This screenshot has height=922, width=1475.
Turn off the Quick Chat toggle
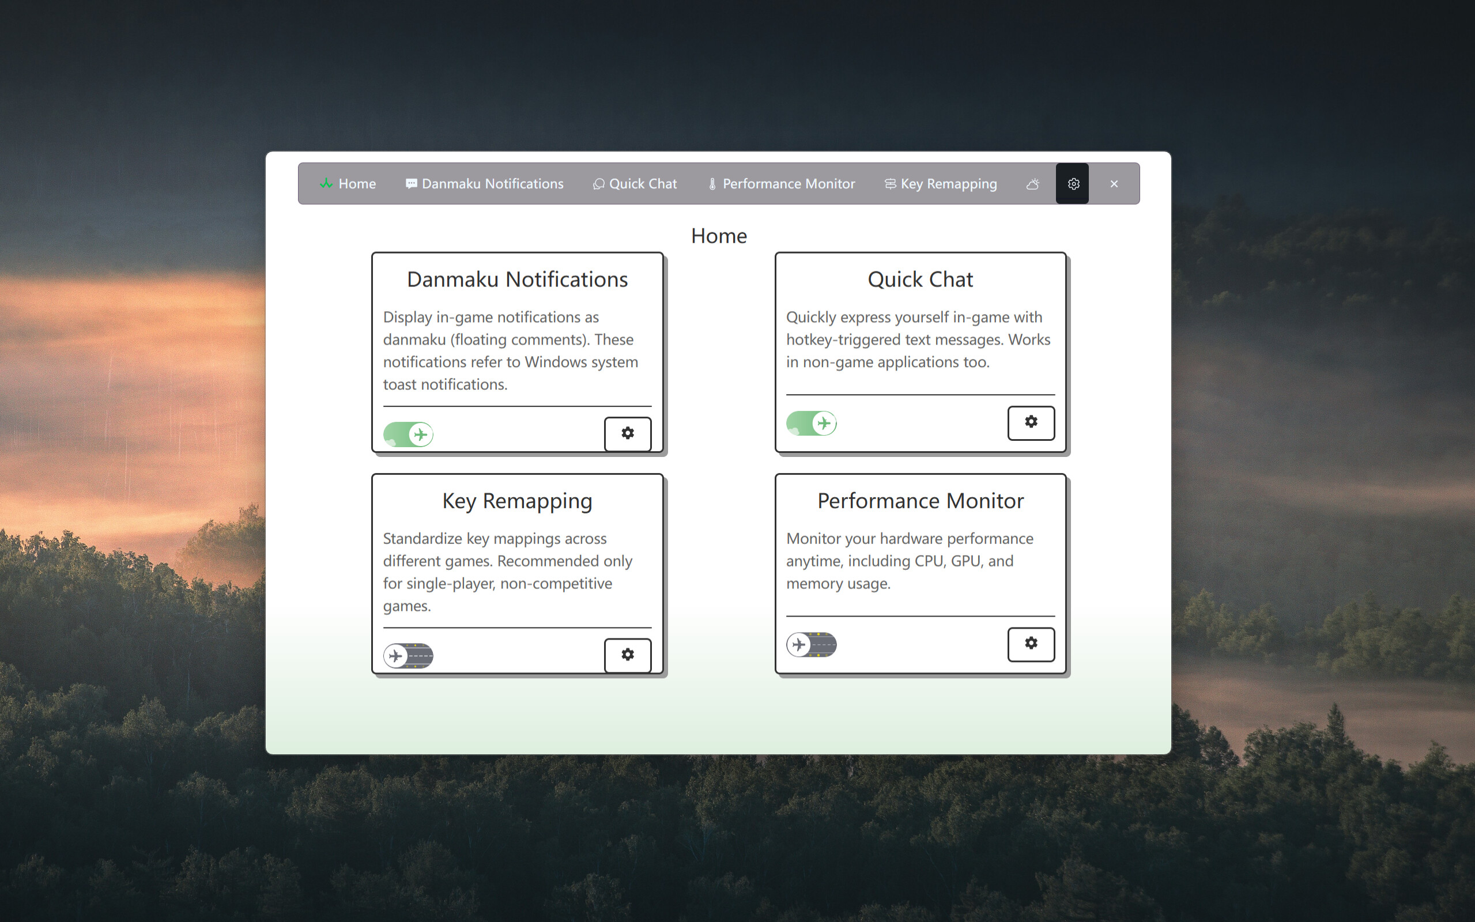(812, 422)
